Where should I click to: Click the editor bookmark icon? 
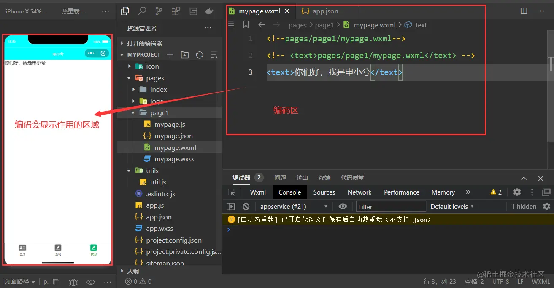246,25
